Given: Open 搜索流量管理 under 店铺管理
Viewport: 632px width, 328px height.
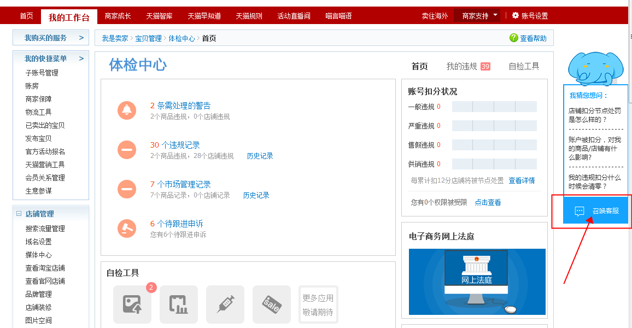Looking at the screenshot, I should [x=45, y=229].
